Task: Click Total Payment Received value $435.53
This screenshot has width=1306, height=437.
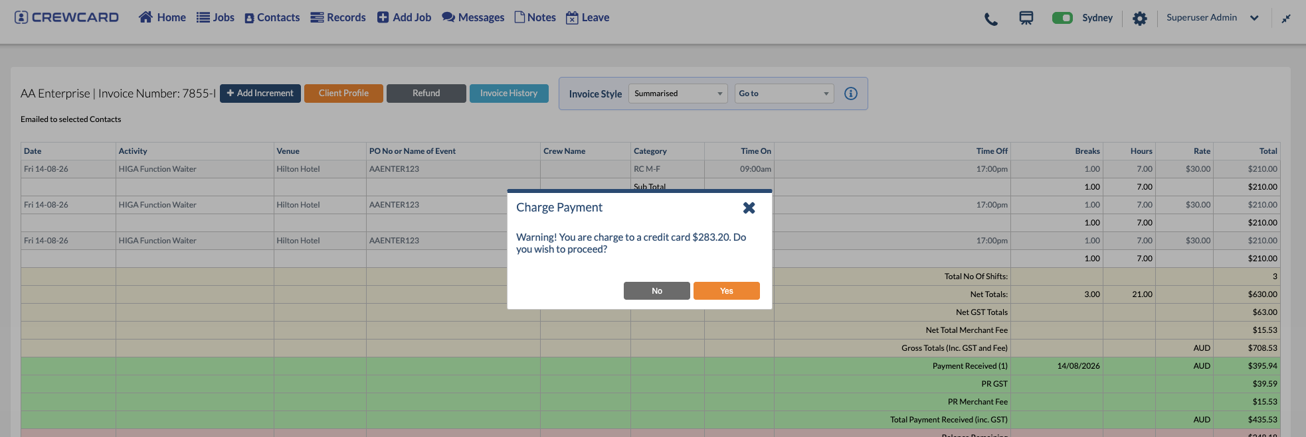Action: (1262, 420)
